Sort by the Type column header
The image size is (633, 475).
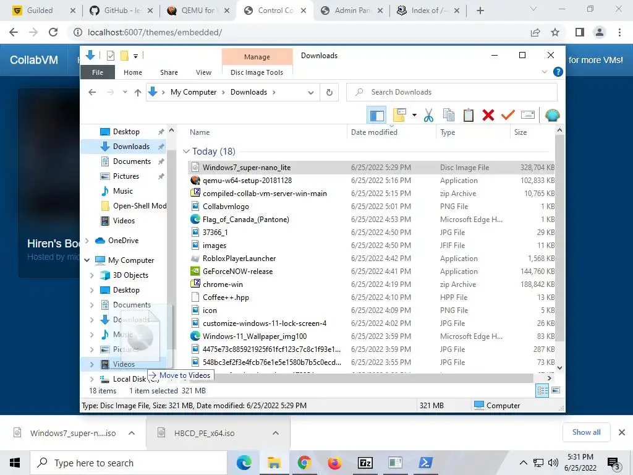(x=448, y=132)
